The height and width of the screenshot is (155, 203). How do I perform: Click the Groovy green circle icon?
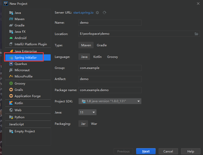pyautogui.click(x=11, y=84)
